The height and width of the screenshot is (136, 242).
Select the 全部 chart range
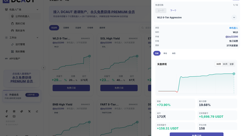[x=231, y=64]
